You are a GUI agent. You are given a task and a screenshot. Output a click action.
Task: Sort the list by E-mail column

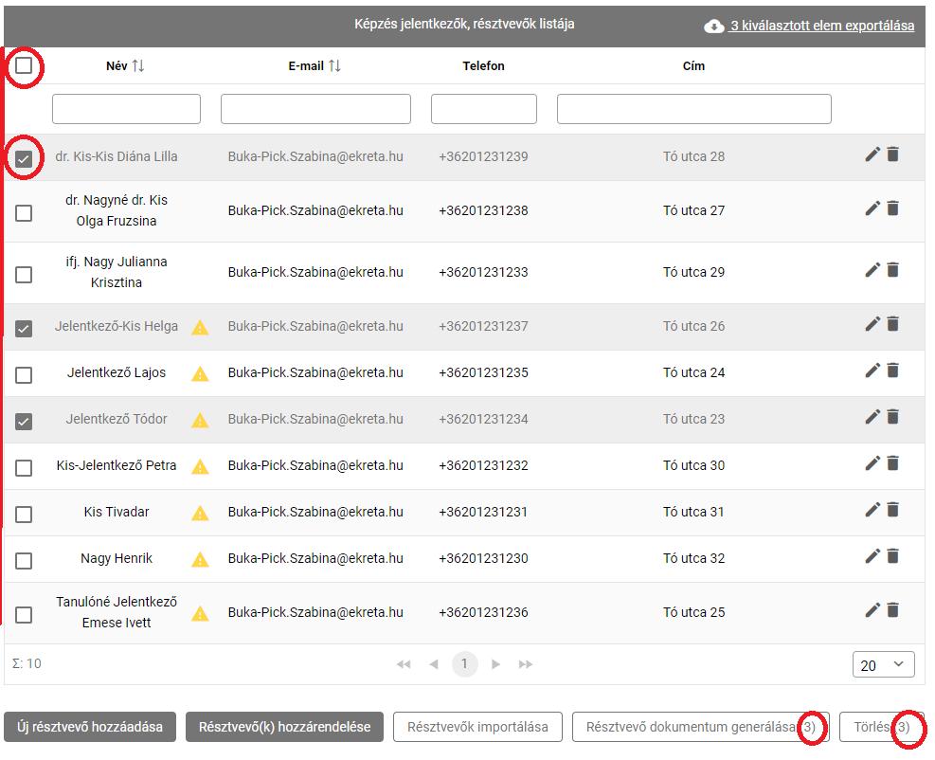334,65
